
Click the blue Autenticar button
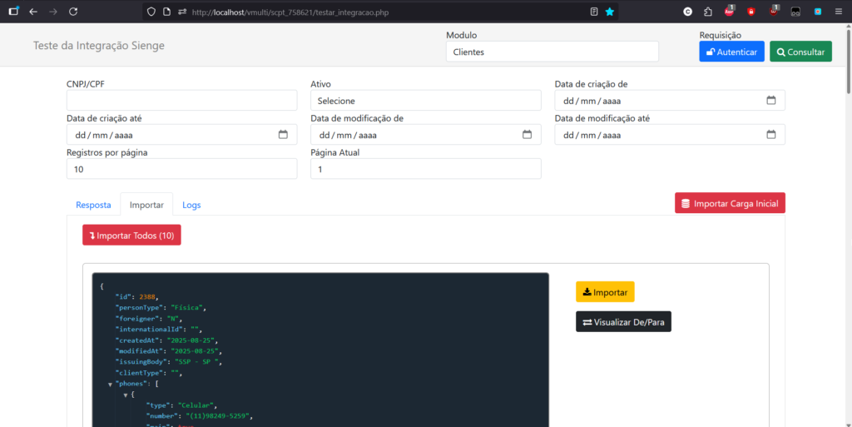point(731,52)
